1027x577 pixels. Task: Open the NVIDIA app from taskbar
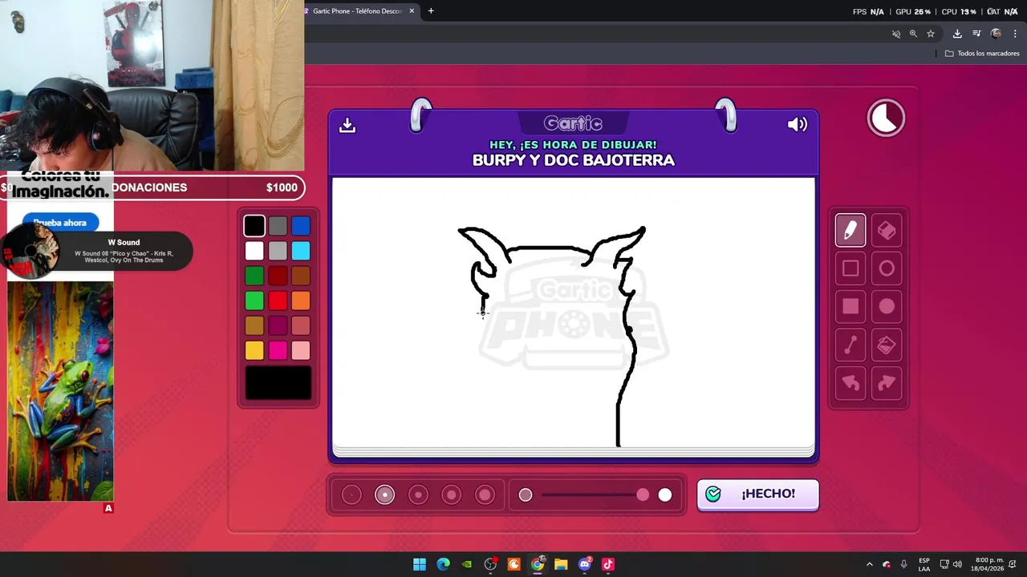click(x=467, y=564)
